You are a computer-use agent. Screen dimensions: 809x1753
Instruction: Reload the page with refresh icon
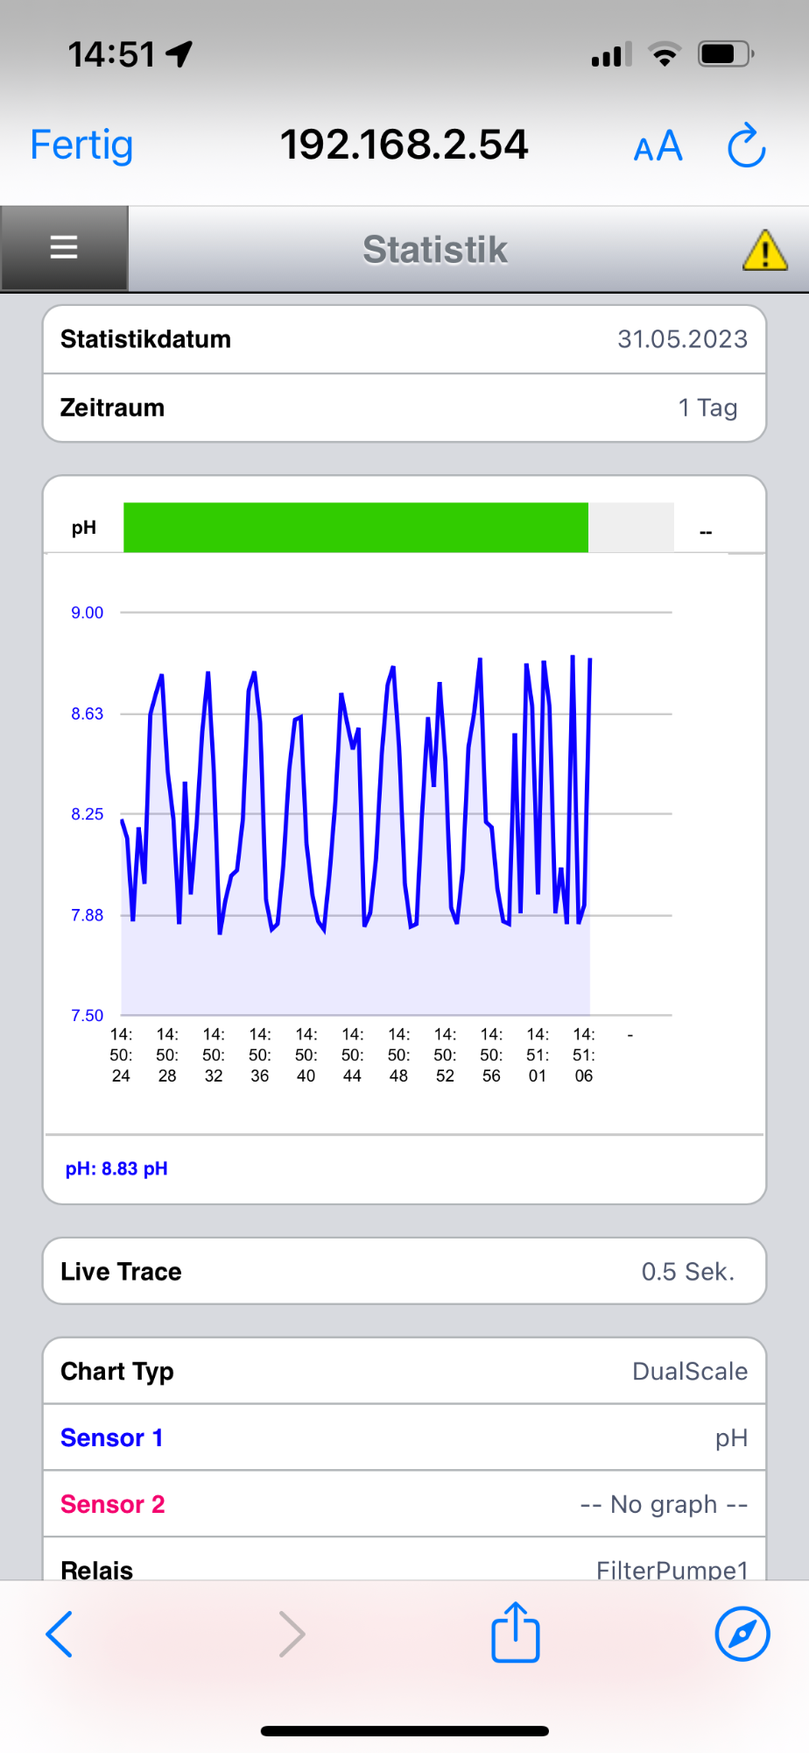[x=746, y=145]
